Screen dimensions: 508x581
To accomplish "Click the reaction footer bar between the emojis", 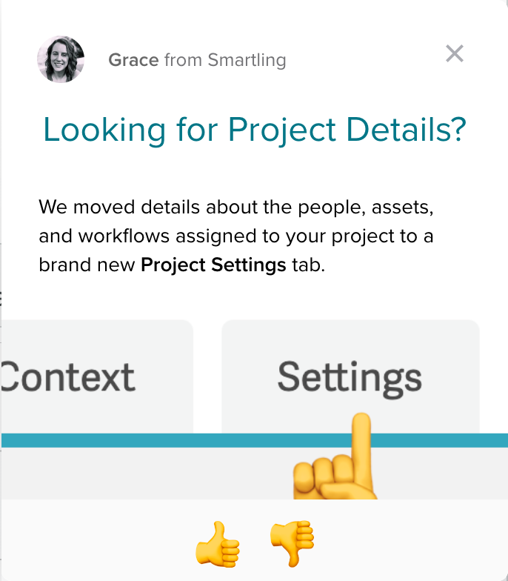I will click(255, 544).
